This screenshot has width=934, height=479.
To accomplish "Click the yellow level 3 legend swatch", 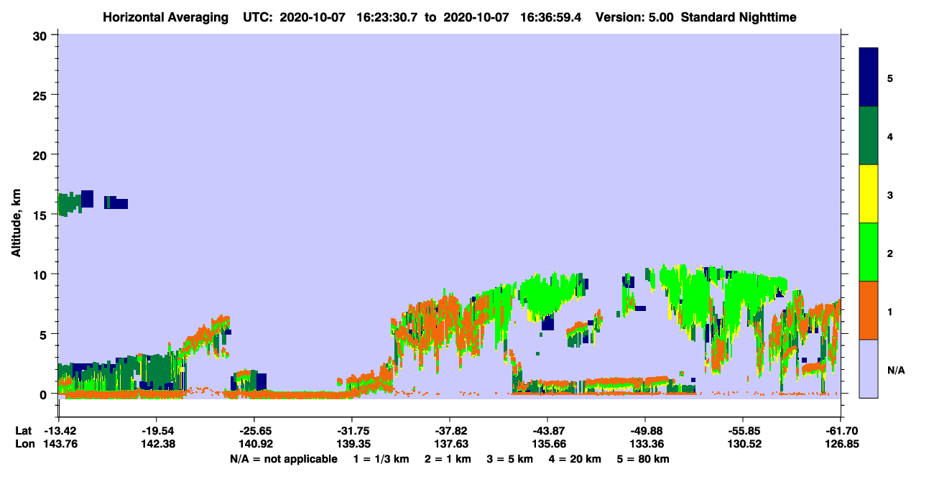I will click(x=869, y=194).
